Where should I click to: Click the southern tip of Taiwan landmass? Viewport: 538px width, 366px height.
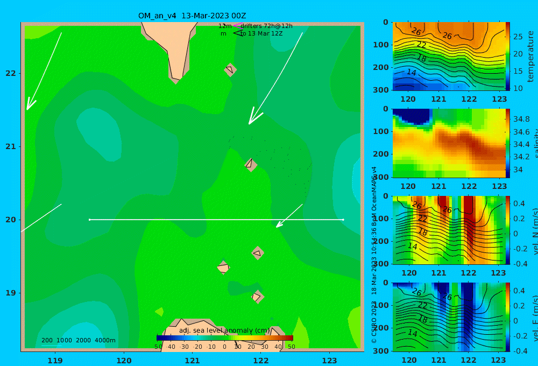(176, 80)
